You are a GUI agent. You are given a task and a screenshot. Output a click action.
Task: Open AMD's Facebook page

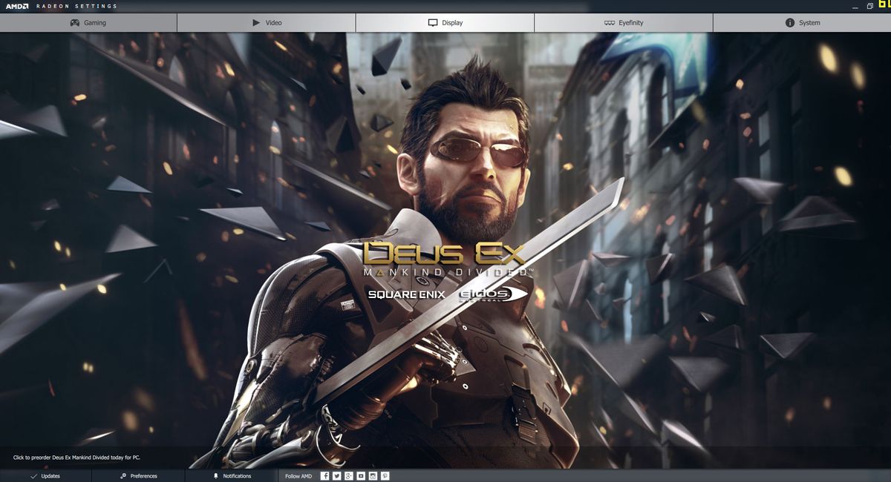point(324,476)
